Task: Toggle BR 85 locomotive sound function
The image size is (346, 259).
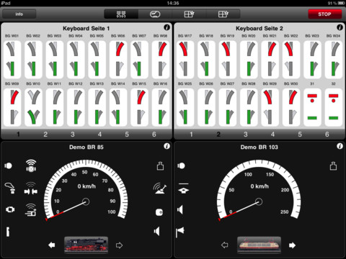Action: (31, 166)
